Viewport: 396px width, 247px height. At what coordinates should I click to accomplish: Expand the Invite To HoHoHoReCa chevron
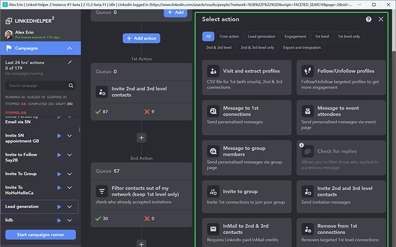pos(69,188)
